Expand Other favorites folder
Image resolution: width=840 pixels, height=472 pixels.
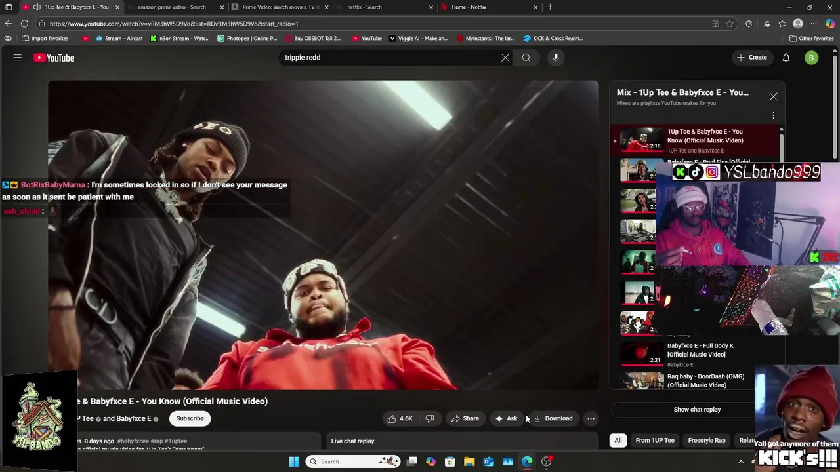tap(811, 38)
